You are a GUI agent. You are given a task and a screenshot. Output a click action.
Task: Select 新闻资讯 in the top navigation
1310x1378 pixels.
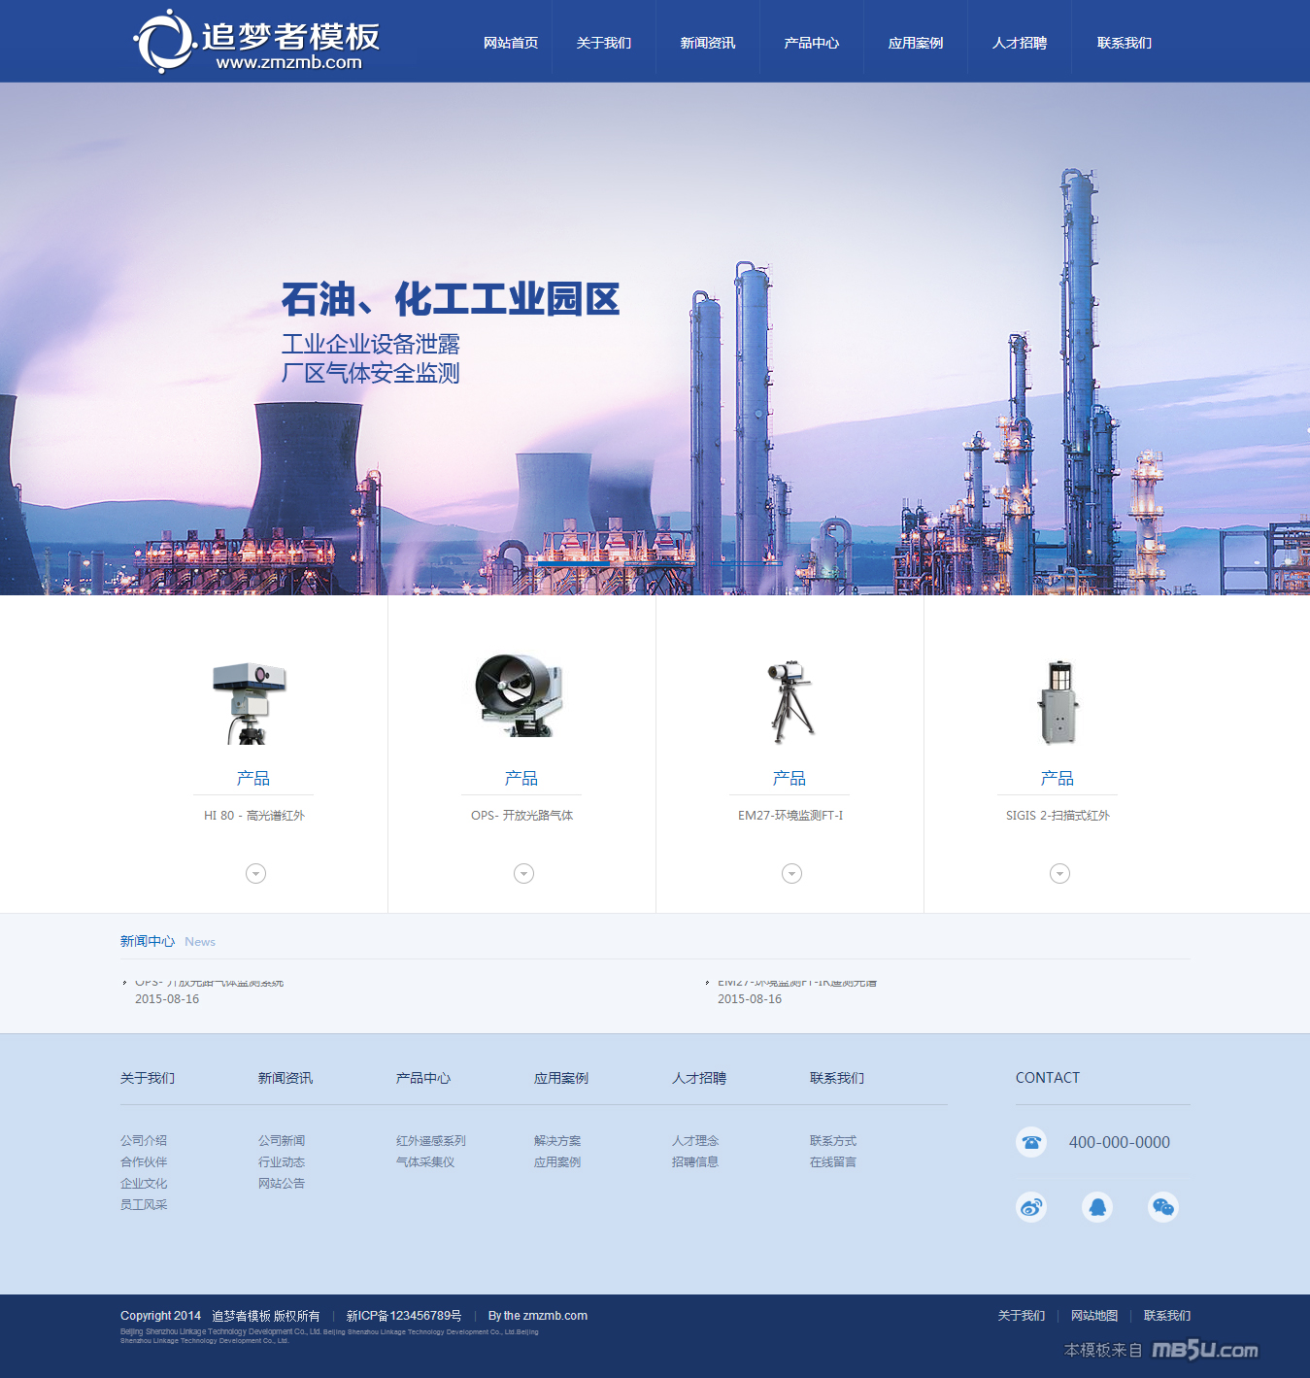(x=707, y=43)
